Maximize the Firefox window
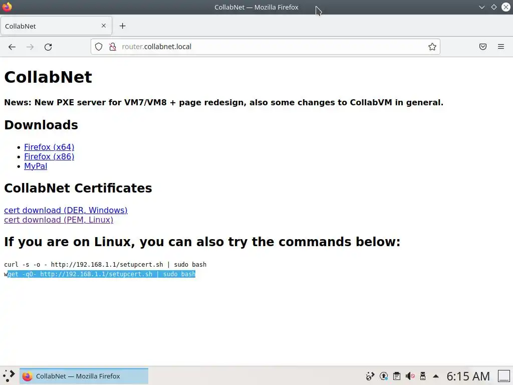The width and height of the screenshot is (513, 385). (x=493, y=7)
